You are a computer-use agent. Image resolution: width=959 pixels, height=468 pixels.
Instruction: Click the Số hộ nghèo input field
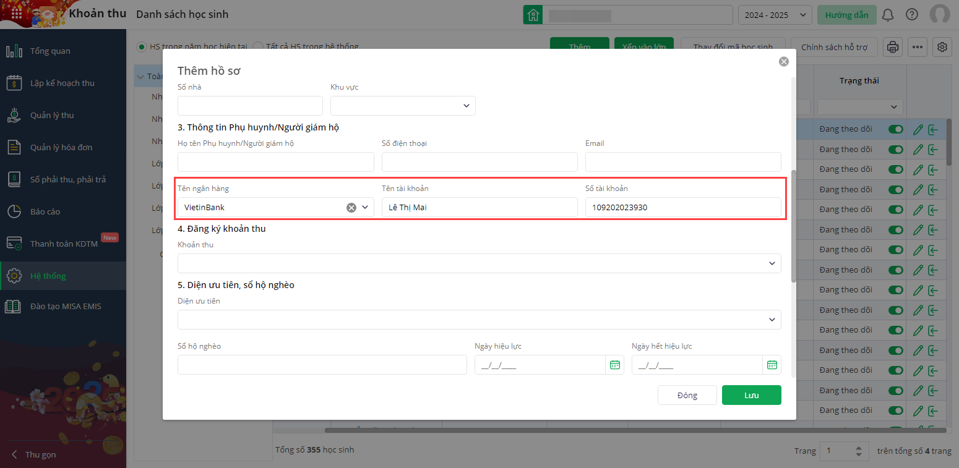[322, 365]
